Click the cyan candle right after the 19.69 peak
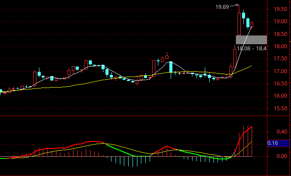The image size is (291, 176). click(x=243, y=17)
